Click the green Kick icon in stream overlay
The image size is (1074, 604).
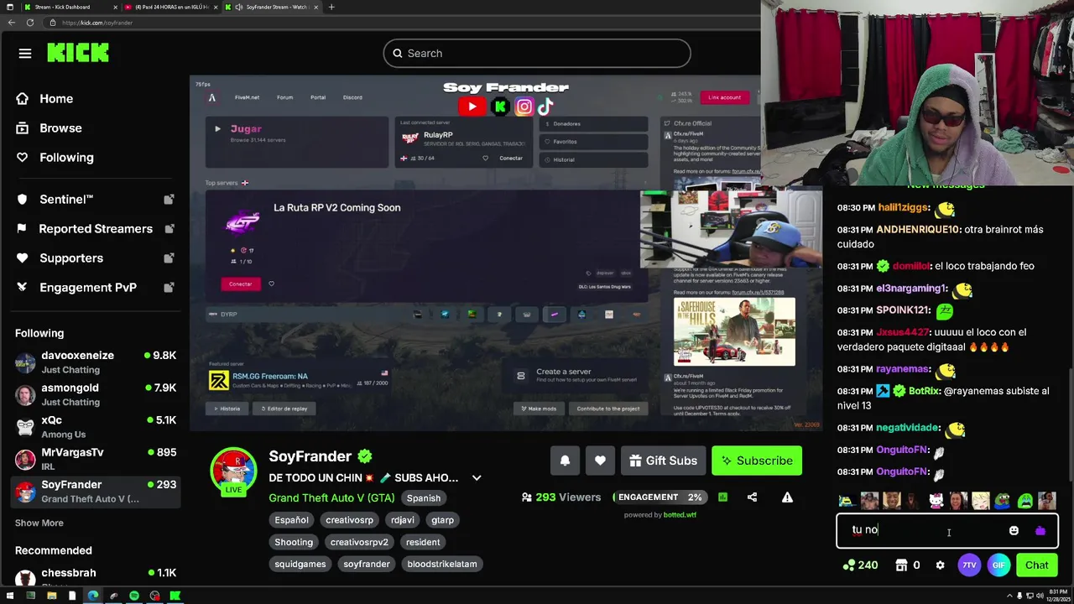pyautogui.click(x=500, y=107)
